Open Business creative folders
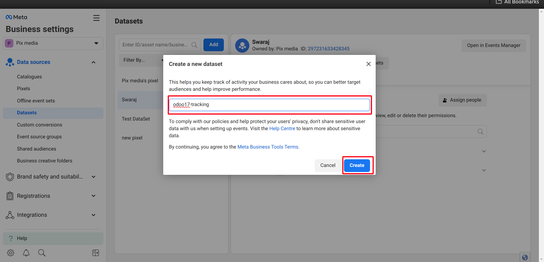The image size is (544, 262). pyautogui.click(x=44, y=161)
